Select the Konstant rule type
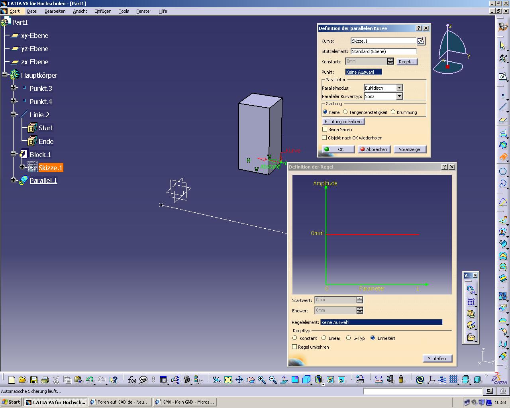The width and height of the screenshot is (510, 408). [x=295, y=338]
